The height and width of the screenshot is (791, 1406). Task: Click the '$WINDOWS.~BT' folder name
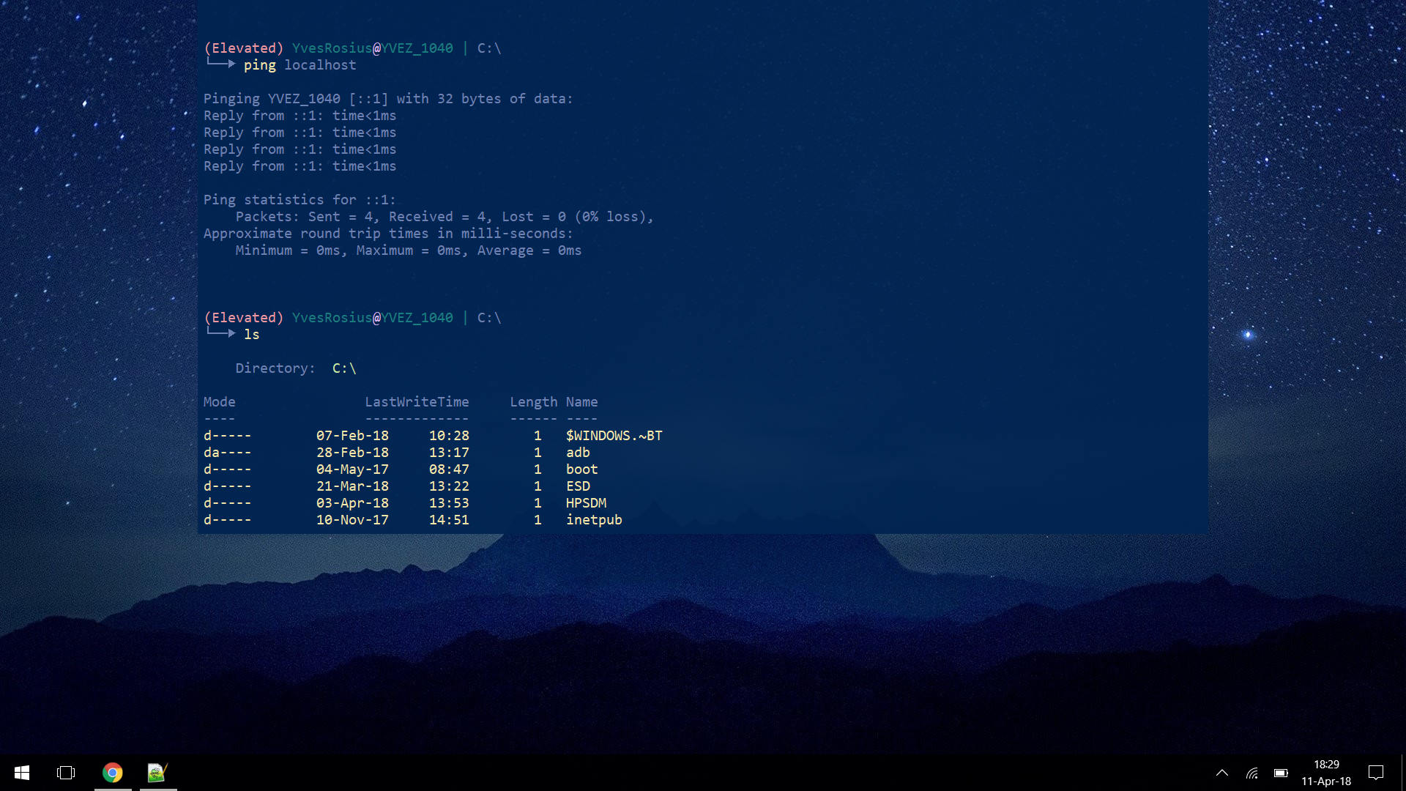[x=614, y=436]
